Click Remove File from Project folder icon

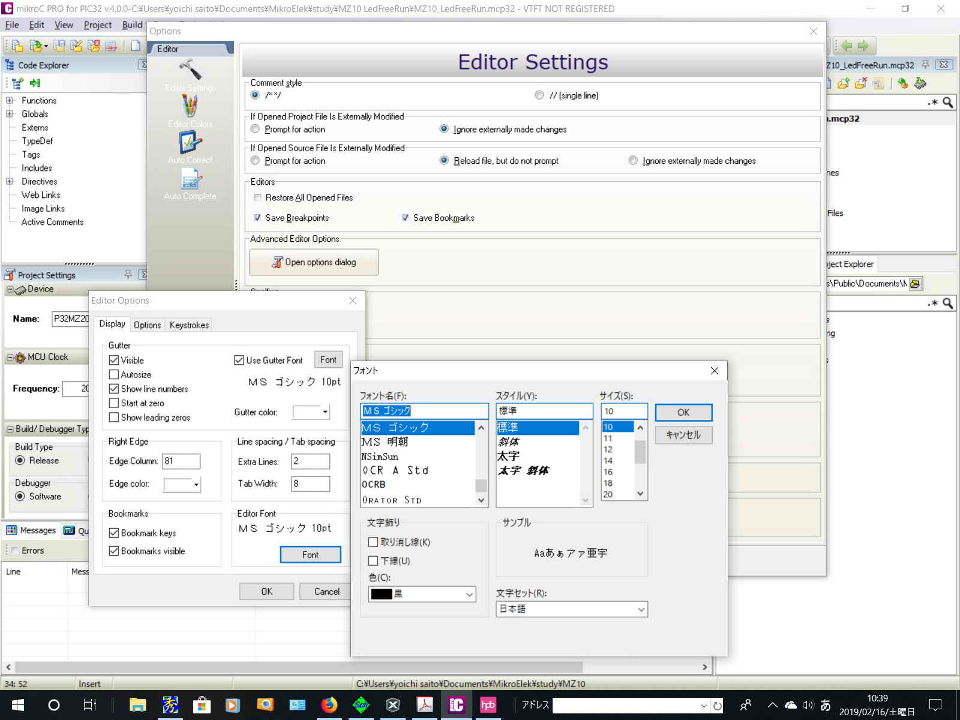(x=861, y=83)
